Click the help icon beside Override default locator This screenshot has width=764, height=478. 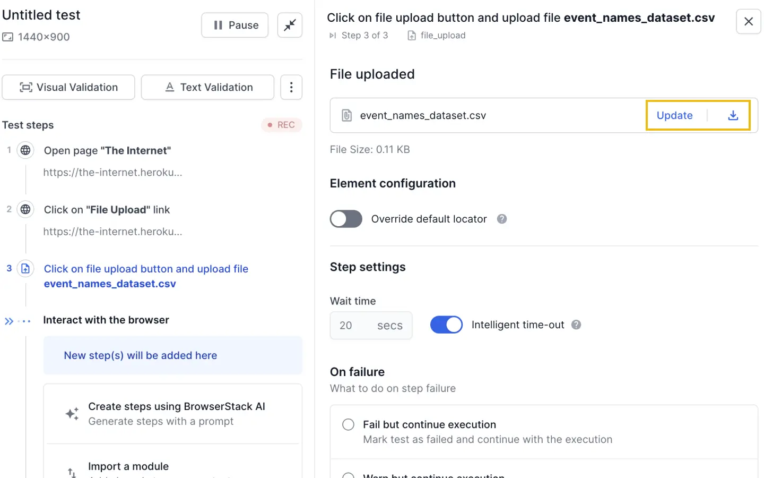coord(501,219)
